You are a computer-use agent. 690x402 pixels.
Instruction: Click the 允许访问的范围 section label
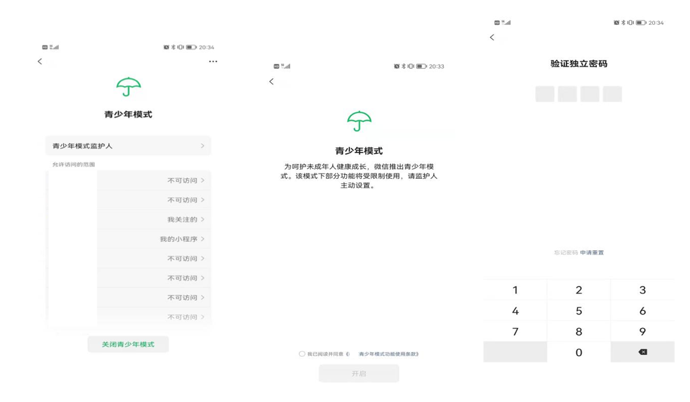pos(73,164)
